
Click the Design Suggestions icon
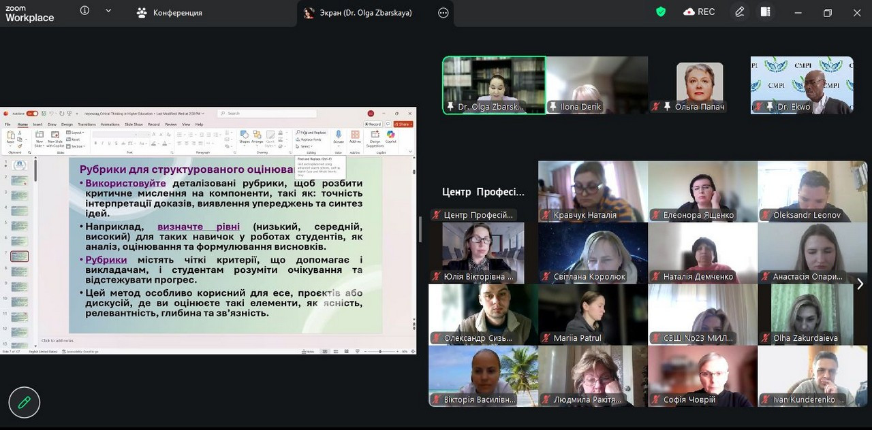pyautogui.click(x=375, y=135)
